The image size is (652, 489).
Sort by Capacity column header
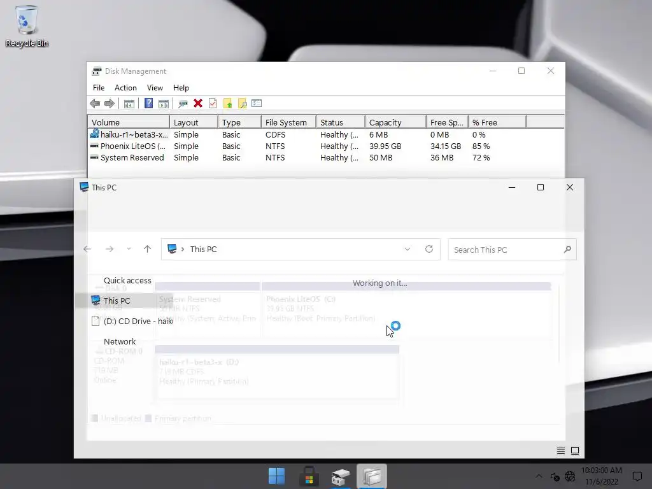tap(395, 122)
